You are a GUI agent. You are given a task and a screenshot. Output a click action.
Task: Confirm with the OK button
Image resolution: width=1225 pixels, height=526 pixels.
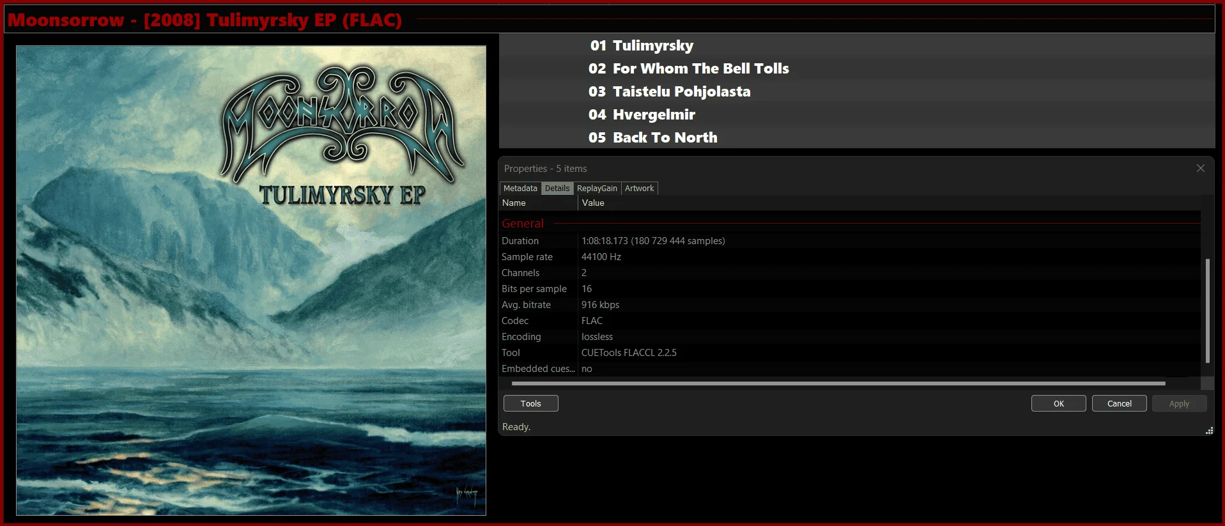click(x=1058, y=403)
